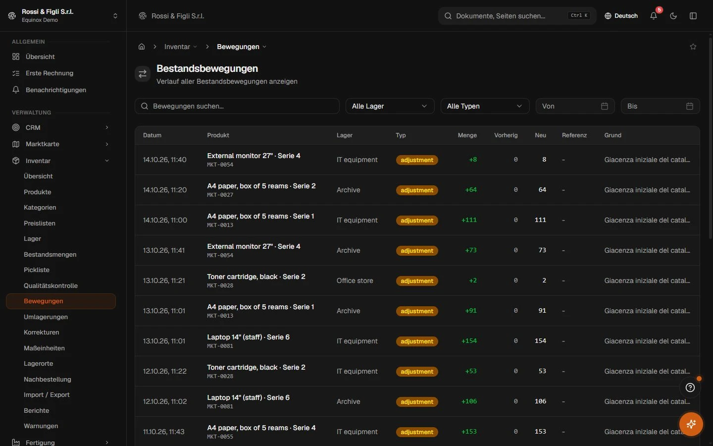Open Korrekturen in the sidebar
Screen dimensions: 713x446
[x=42, y=332]
